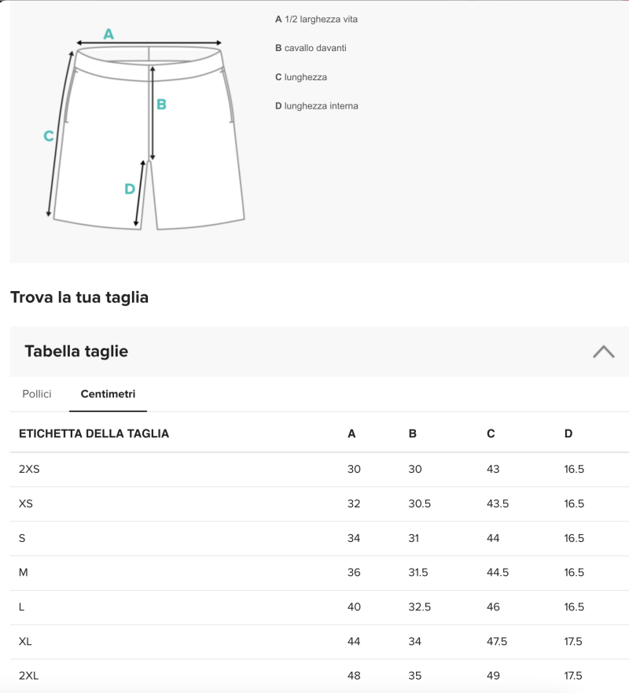Viewport: 629px width, 693px height.
Task: Select the Centimetri tab
Action: [x=108, y=394]
